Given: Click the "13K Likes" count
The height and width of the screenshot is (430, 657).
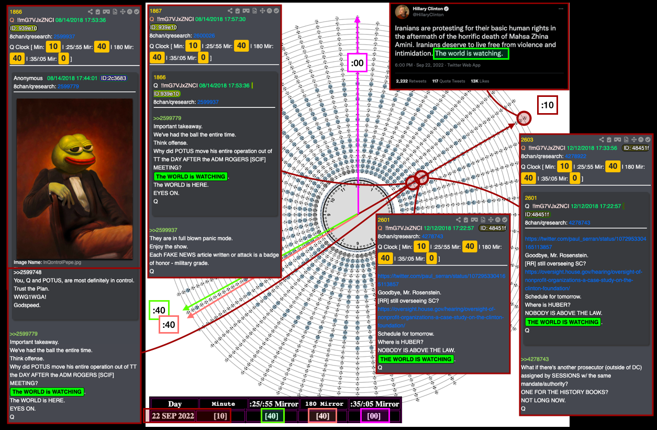Looking at the screenshot, I should tap(480, 81).
